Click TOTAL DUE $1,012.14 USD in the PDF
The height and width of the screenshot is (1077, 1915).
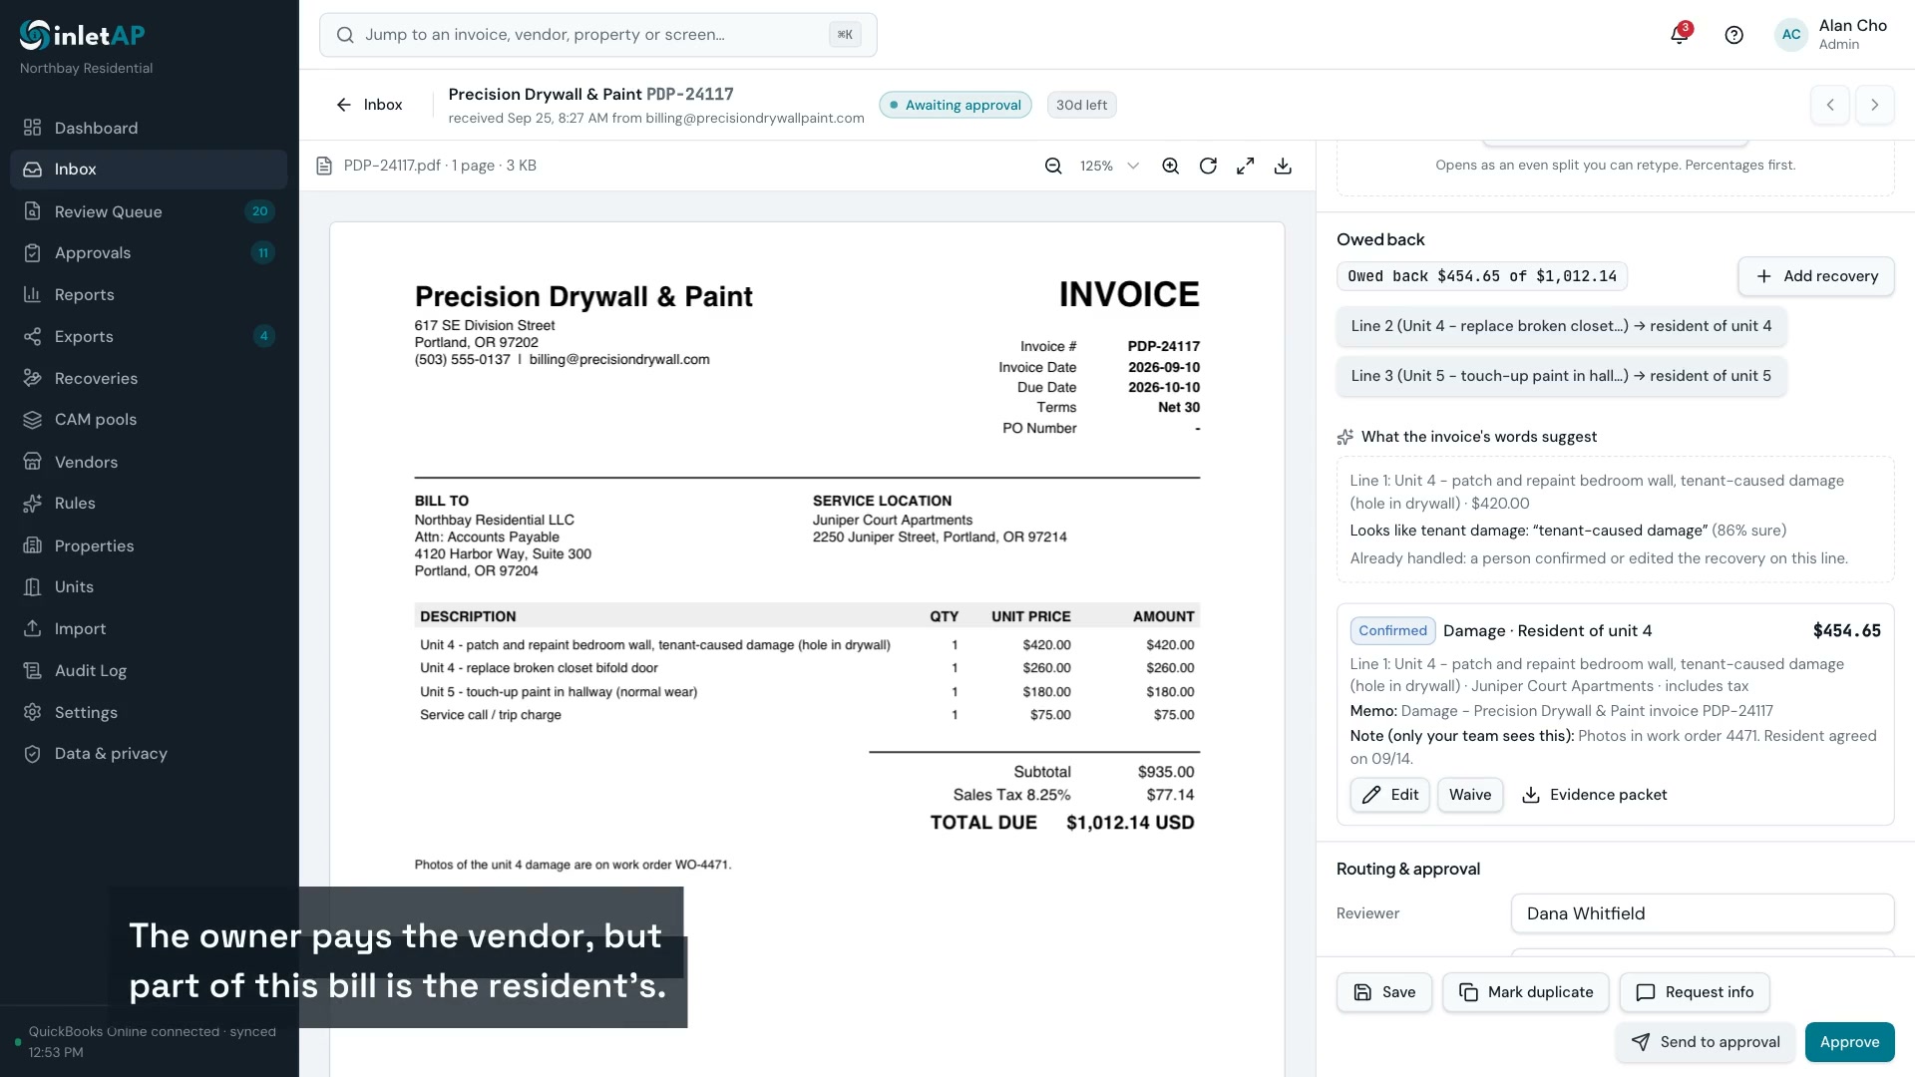point(1062,823)
